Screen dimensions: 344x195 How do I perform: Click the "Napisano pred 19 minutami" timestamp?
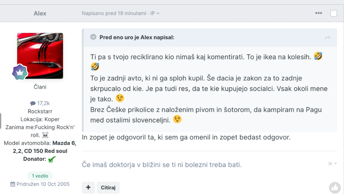point(114,13)
